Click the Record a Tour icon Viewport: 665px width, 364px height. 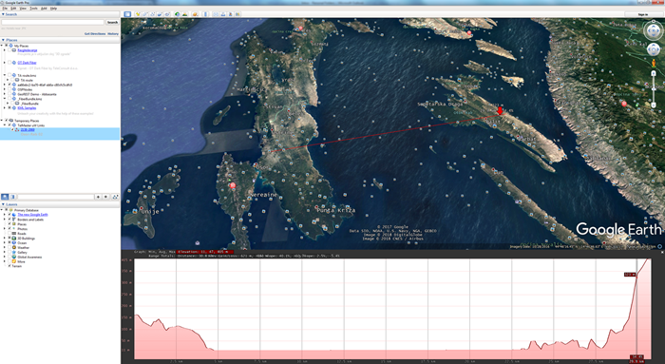click(x=167, y=14)
